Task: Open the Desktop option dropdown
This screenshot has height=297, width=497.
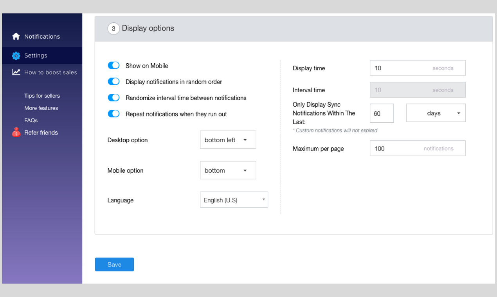Action: coord(228,140)
